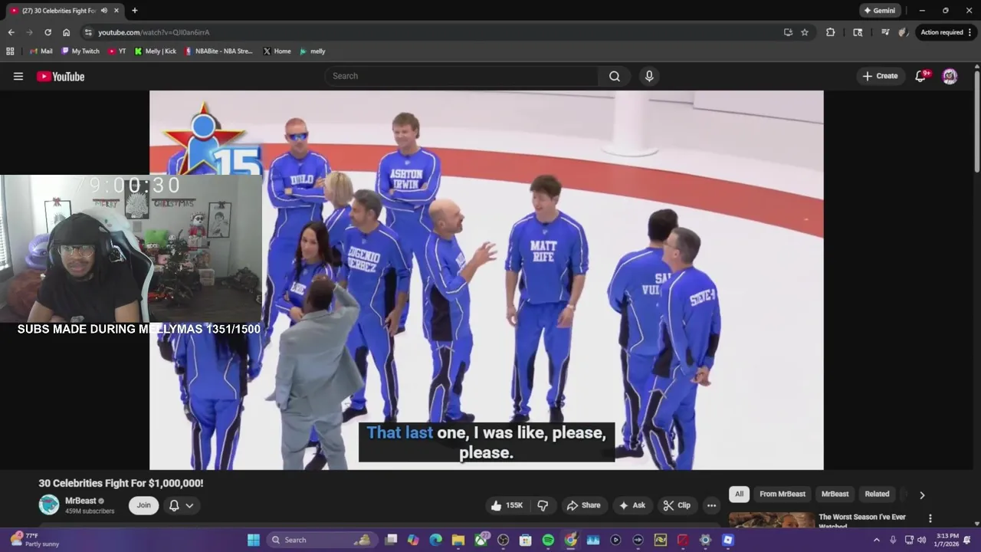This screenshot has height=552, width=981.
Task: Open File Explorer from the taskbar
Action: (458, 540)
